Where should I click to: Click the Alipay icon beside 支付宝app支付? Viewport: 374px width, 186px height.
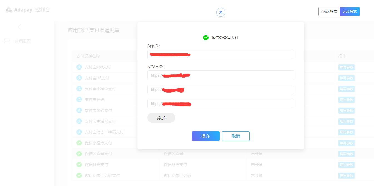coord(79,67)
